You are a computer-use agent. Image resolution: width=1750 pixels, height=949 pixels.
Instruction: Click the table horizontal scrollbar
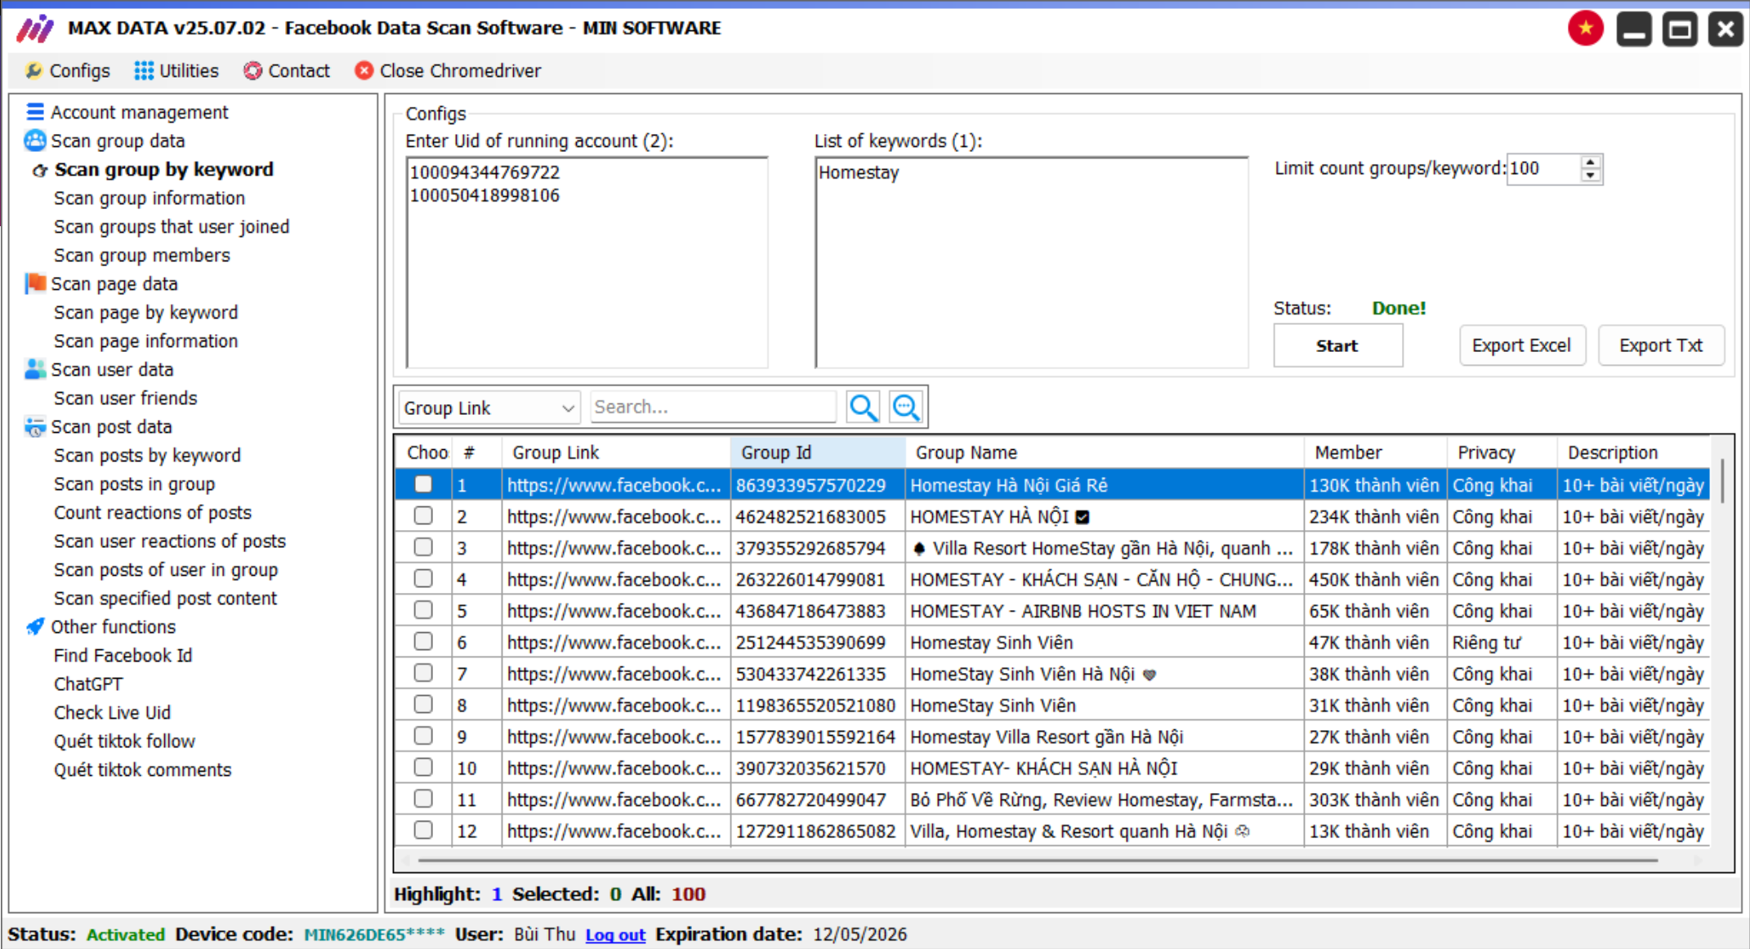(1038, 860)
